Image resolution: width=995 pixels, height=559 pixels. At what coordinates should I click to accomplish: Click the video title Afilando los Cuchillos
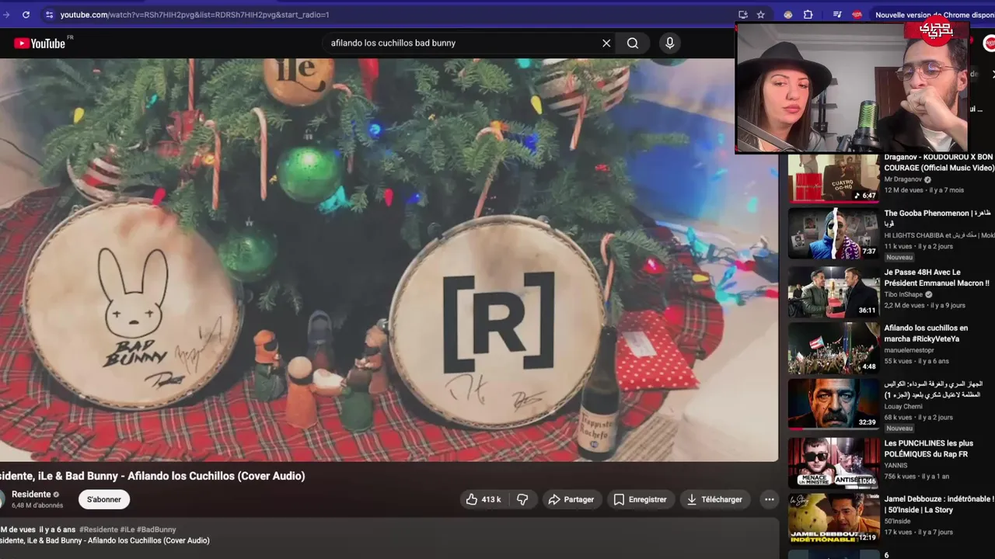tap(152, 476)
